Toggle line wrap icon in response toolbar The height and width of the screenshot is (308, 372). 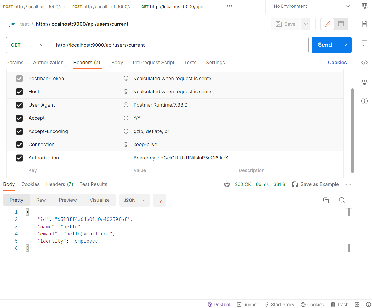159,200
